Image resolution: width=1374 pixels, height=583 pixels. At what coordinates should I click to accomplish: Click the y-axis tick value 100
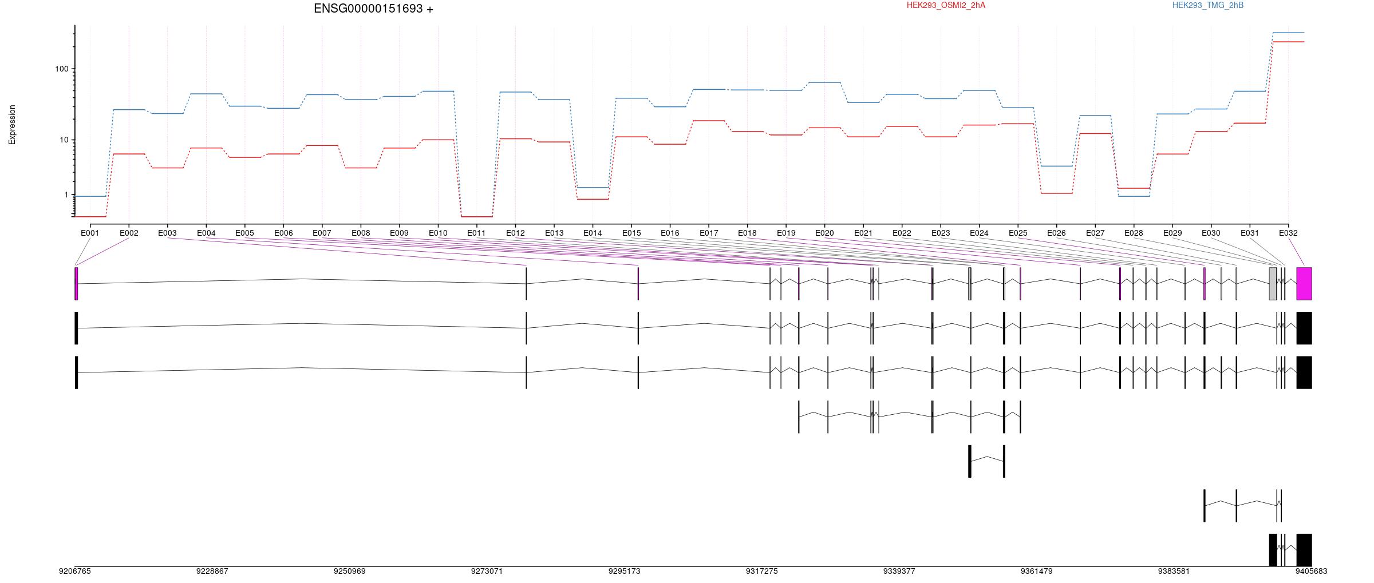(x=61, y=69)
